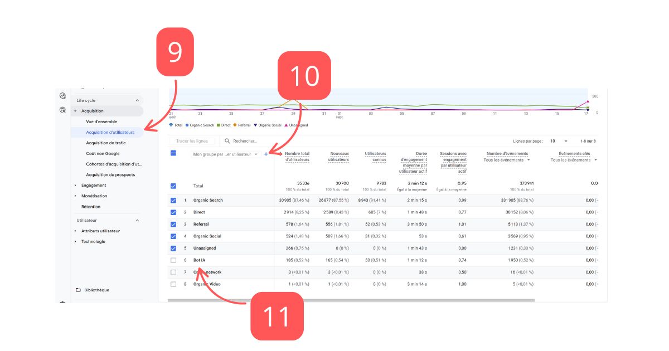Click the horizontal table scrollbar
This screenshot has height=351, width=669.
tap(351, 300)
